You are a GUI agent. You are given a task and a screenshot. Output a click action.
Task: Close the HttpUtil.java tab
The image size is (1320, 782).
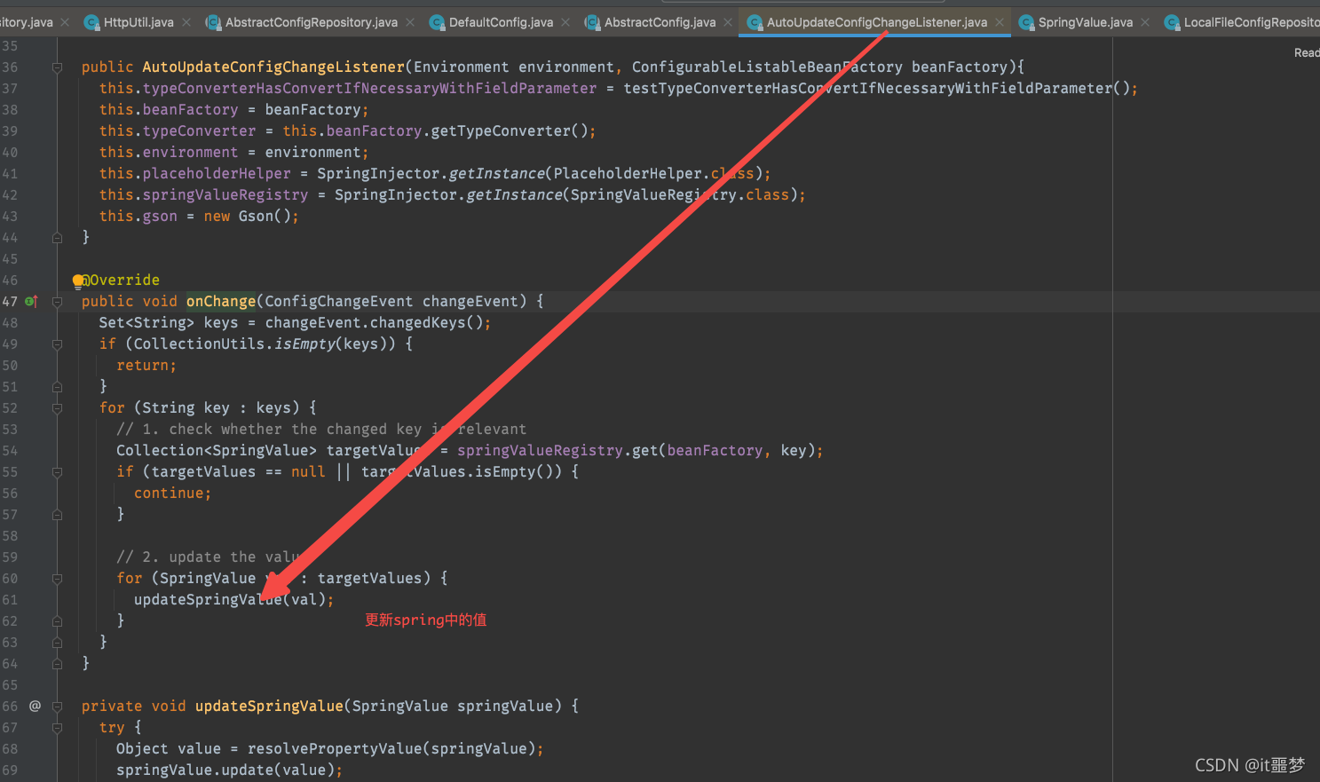coord(186,22)
